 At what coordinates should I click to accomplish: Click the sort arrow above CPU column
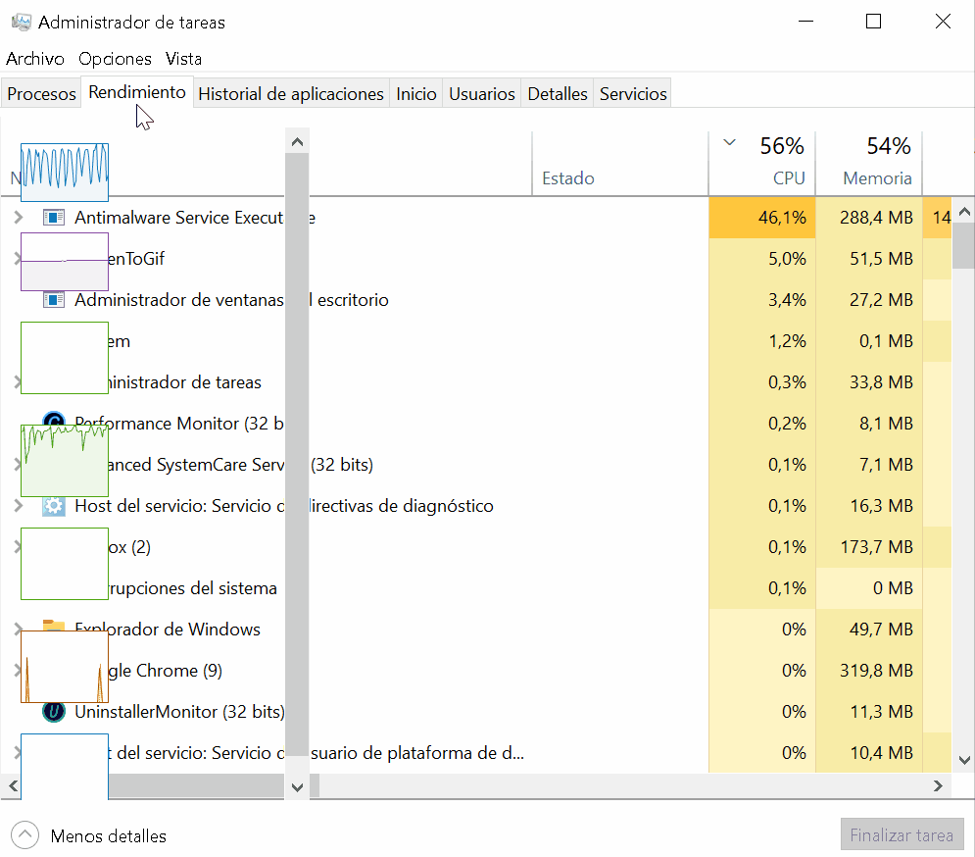coord(728,143)
